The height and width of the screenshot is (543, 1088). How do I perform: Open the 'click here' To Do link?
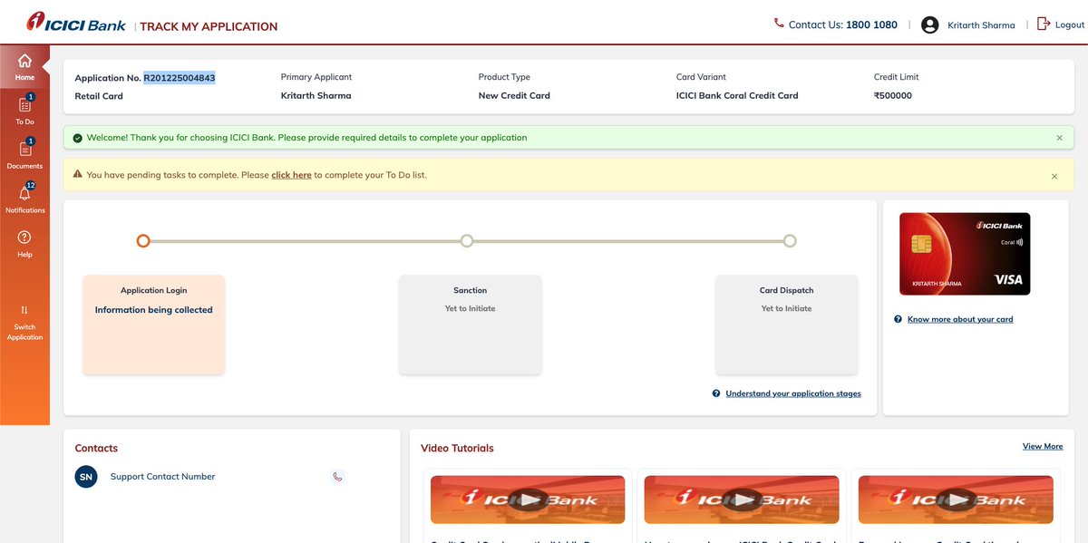[x=291, y=175]
